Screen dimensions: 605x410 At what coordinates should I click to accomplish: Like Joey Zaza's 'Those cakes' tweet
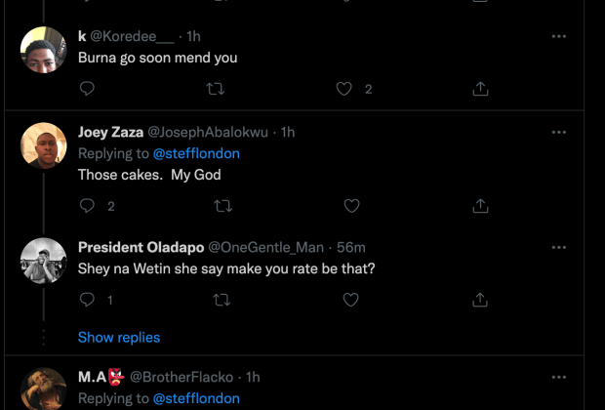[x=352, y=206]
